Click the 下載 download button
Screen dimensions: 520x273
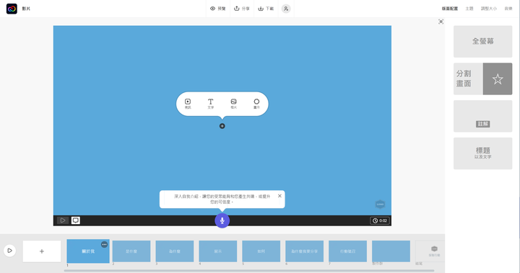[x=266, y=9]
